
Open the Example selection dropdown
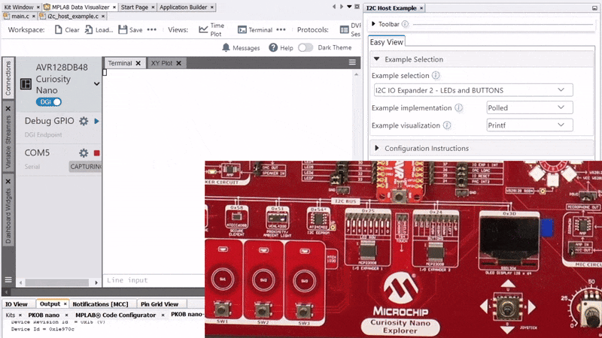[x=472, y=90]
